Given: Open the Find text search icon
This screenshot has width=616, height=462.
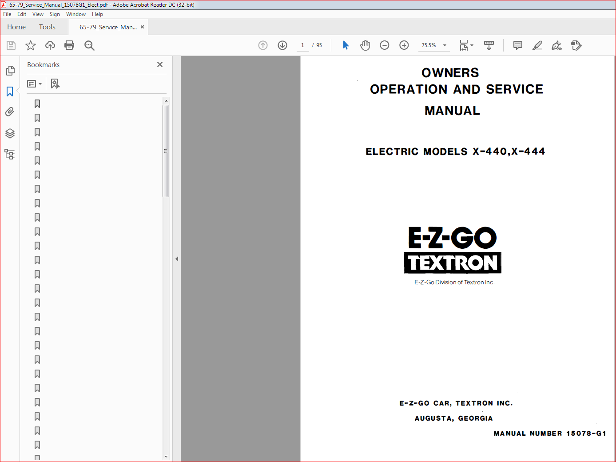Looking at the screenshot, I should tap(89, 45).
